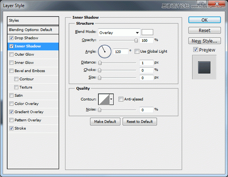228x177 pixels.
Task: Click the Opacity value field
Action: 146,40
